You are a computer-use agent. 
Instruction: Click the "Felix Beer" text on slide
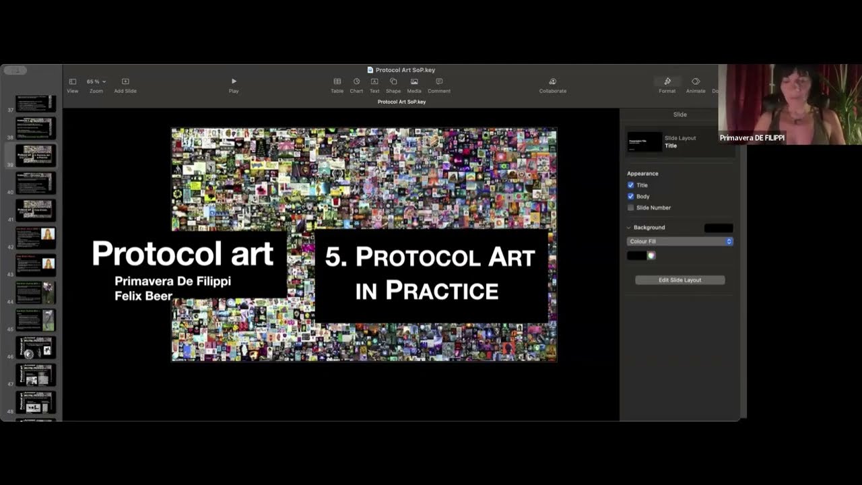click(x=143, y=296)
